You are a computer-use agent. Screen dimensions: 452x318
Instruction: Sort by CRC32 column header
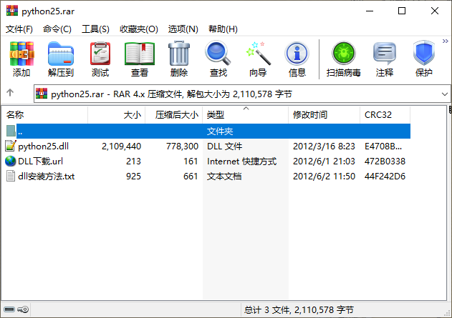[x=385, y=115]
